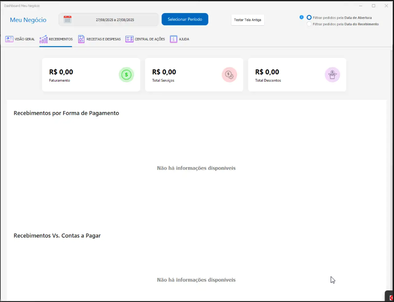Click the green dollar Faturamento icon
Screen dimensions: 394x302
pyautogui.click(x=126, y=75)
